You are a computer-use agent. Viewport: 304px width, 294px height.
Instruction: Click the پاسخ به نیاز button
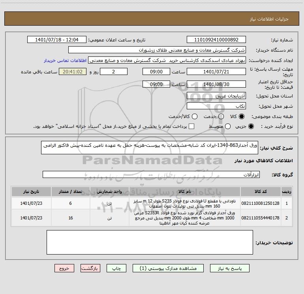pyautogui.click(x=229, y=268)
